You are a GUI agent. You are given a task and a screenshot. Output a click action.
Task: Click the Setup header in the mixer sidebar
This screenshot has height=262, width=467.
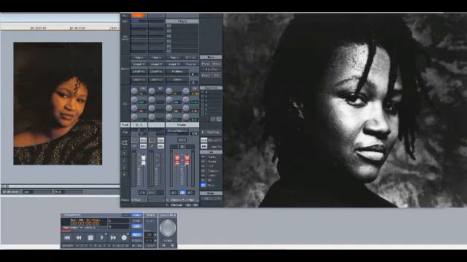(211, 193)
